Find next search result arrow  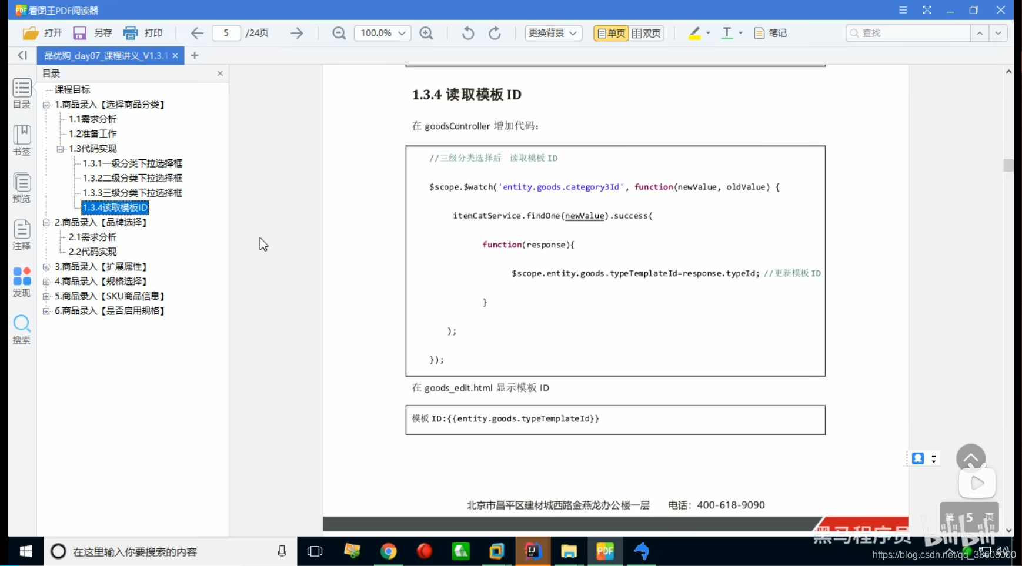[998, 33]
